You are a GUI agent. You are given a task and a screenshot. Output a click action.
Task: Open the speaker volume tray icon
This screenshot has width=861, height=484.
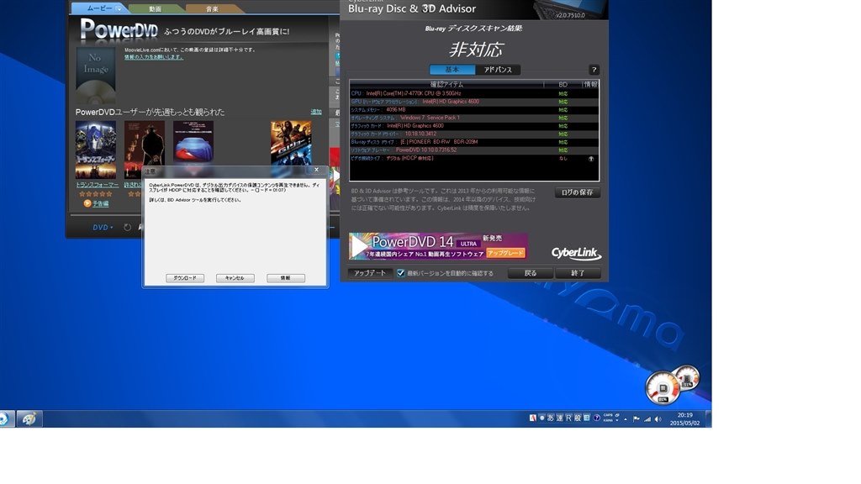[x=658, y=419]
